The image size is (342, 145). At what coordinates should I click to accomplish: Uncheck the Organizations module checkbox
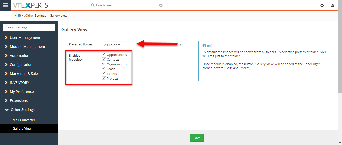104,64
